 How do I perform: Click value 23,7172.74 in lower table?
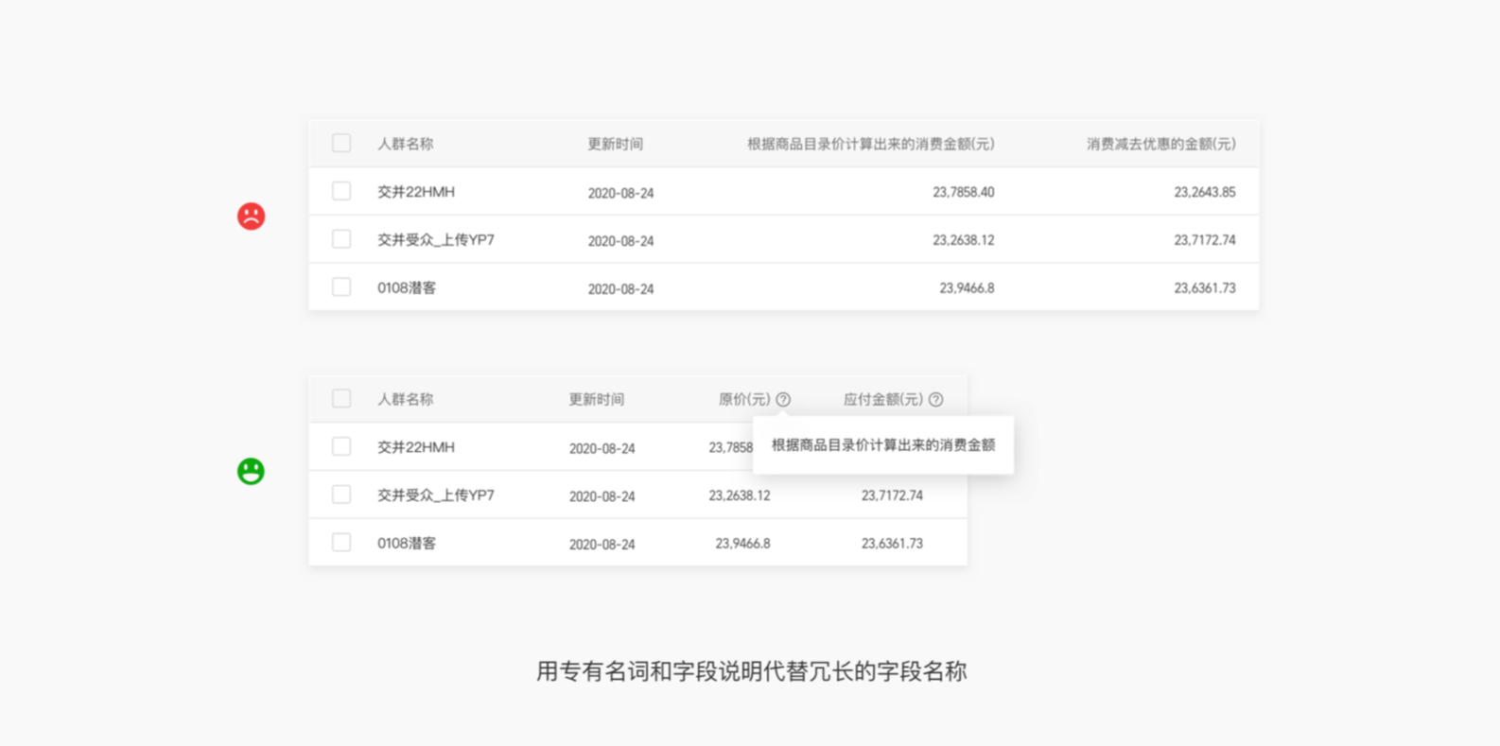coord(892,495)
